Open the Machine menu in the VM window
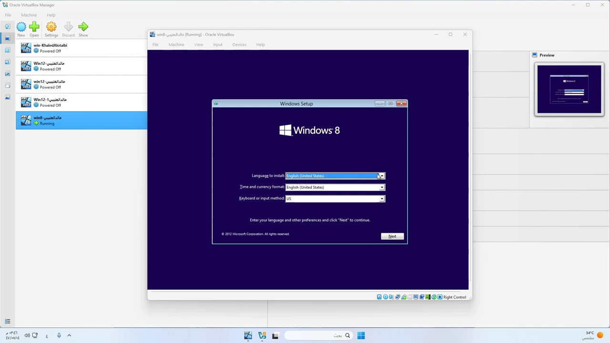Image resolution: width=610 pixels, height=343 pixels. click(x=176, y=45)
